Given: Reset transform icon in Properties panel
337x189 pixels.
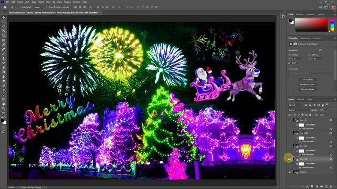Looking at the screenshot, I should [x=320, y=50].
